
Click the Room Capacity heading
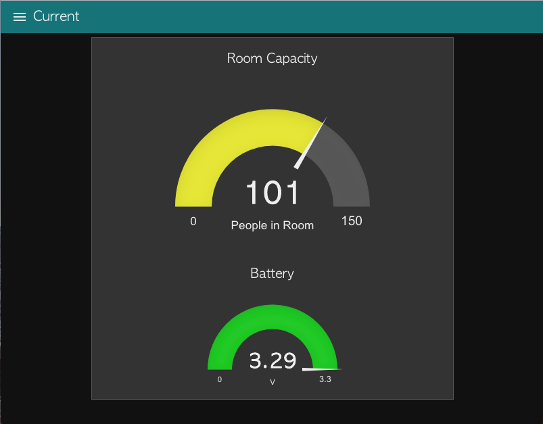tap(272, 58)
